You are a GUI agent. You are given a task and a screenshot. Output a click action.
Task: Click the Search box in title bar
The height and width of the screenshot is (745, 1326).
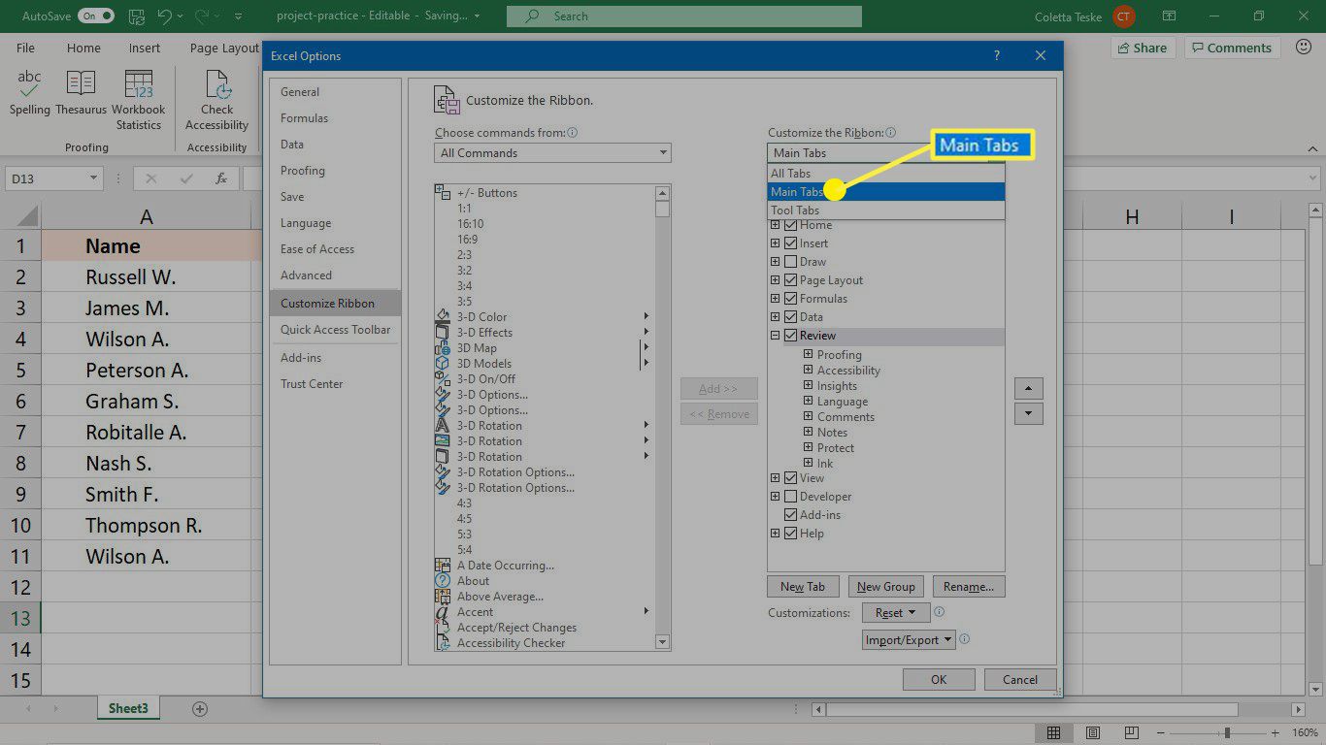683,16
